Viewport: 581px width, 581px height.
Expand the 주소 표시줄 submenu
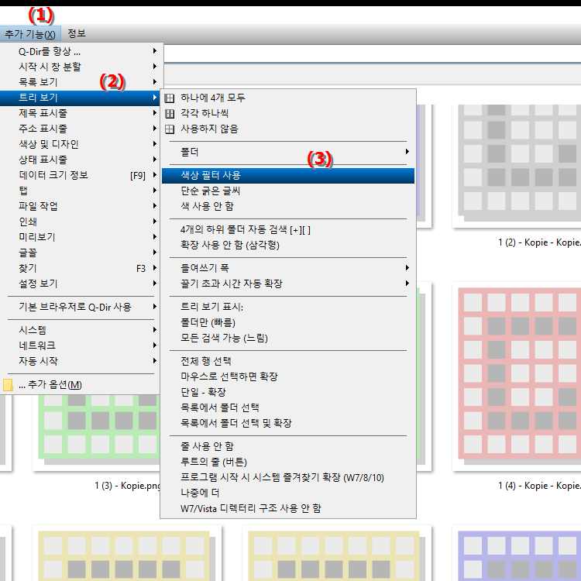[x=80, y=129]
